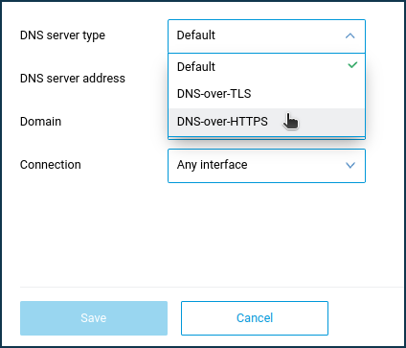This screenshot has width=406, height=348.
Task: Open the Connection Any interface dropdown
Action: point(266,166)
